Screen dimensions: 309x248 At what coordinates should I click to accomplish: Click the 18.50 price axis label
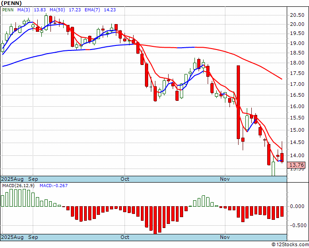(x=297, y=53)
